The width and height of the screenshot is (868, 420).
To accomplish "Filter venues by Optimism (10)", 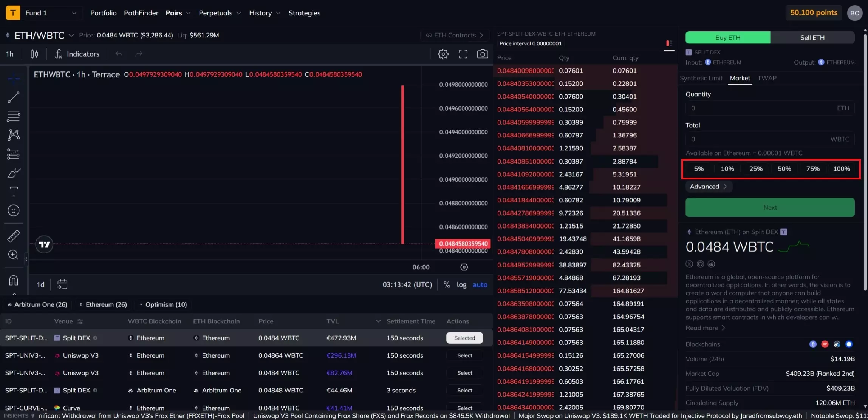I will pyautogui.click(x=163, y=304).
